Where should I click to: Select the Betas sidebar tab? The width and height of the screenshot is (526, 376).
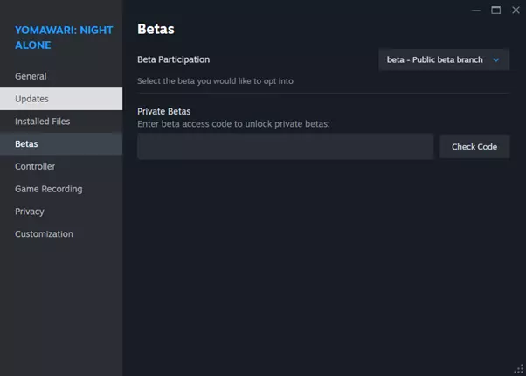click(26, 143)
